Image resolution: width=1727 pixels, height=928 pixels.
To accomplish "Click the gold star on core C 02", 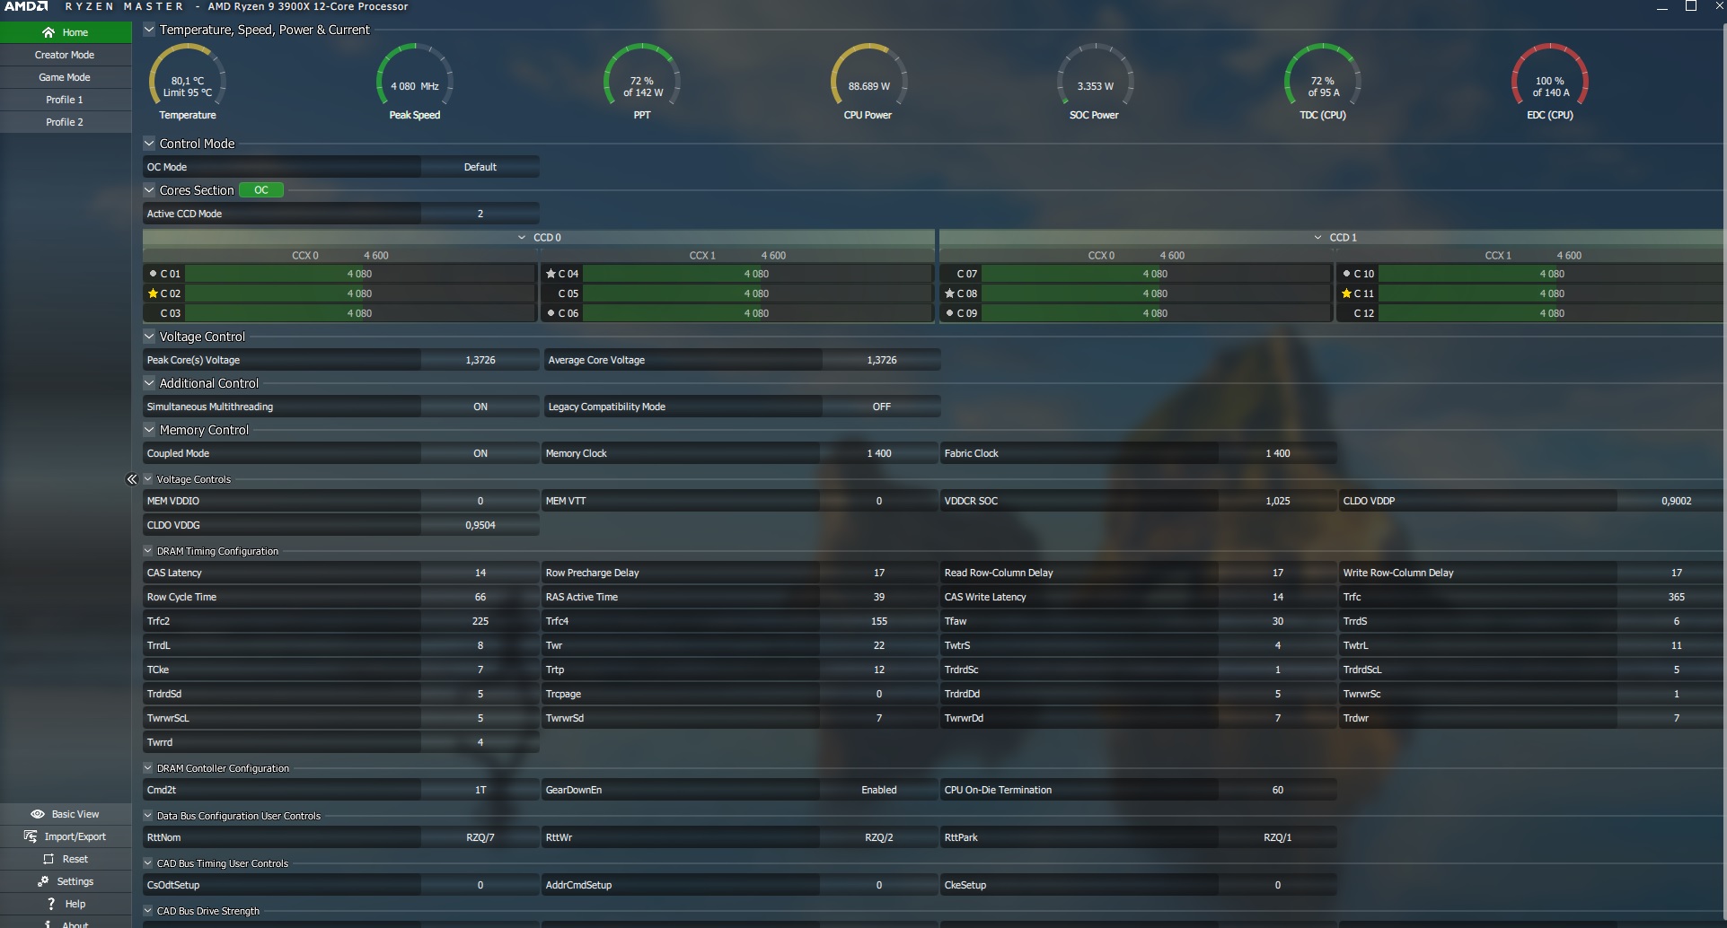I will [x=153, y=293].
